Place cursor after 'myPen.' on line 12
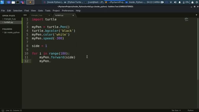Image resolution: width=199 pixels, height=112 pixels. [x=51, y=61]
